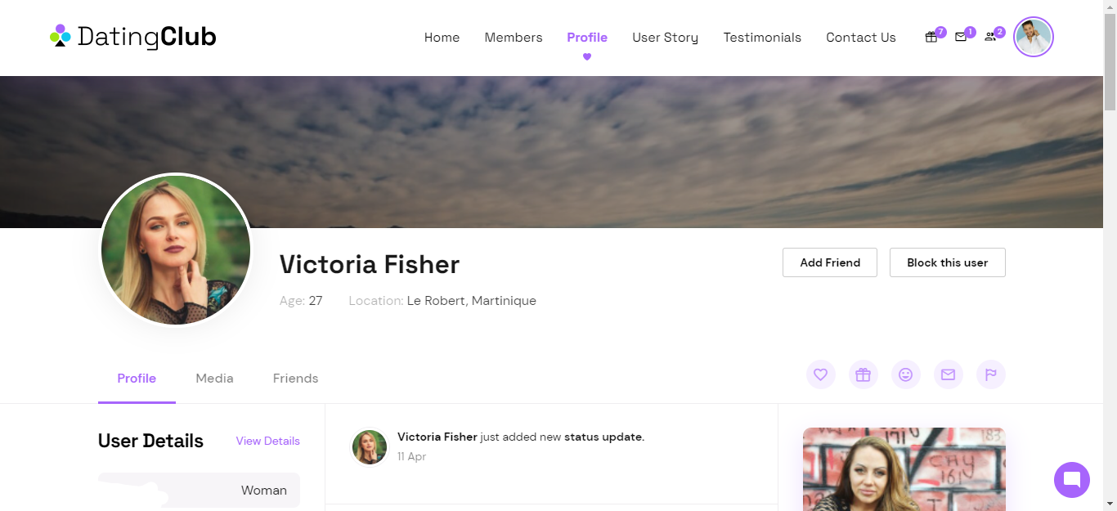Screen dimensions: 1117x511
Task: Go to the Testimonials page
Action: point(762,38)
